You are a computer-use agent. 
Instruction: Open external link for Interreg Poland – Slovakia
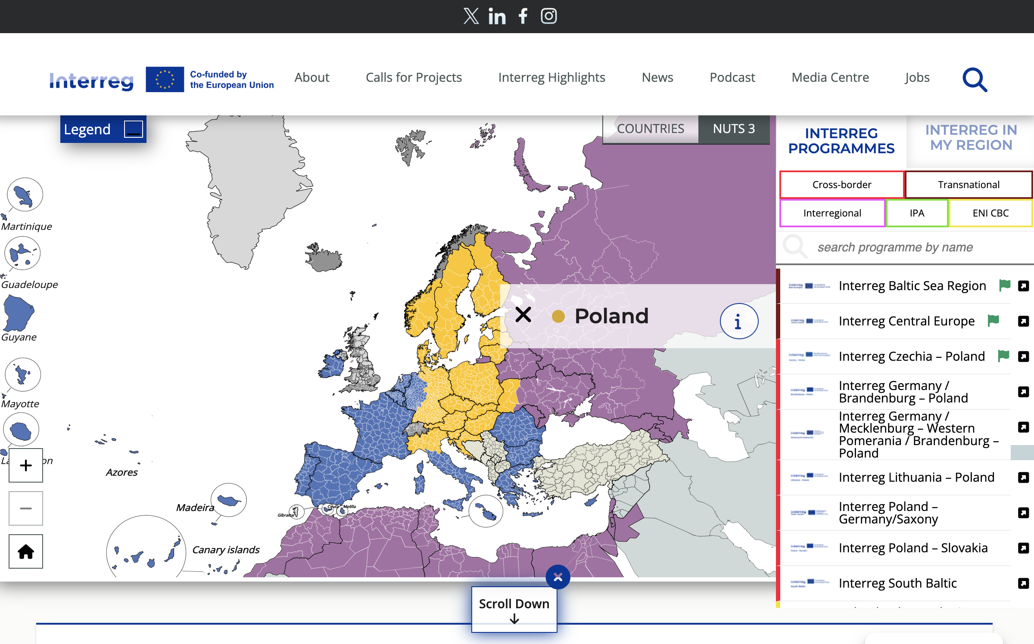coord(1024,548)
